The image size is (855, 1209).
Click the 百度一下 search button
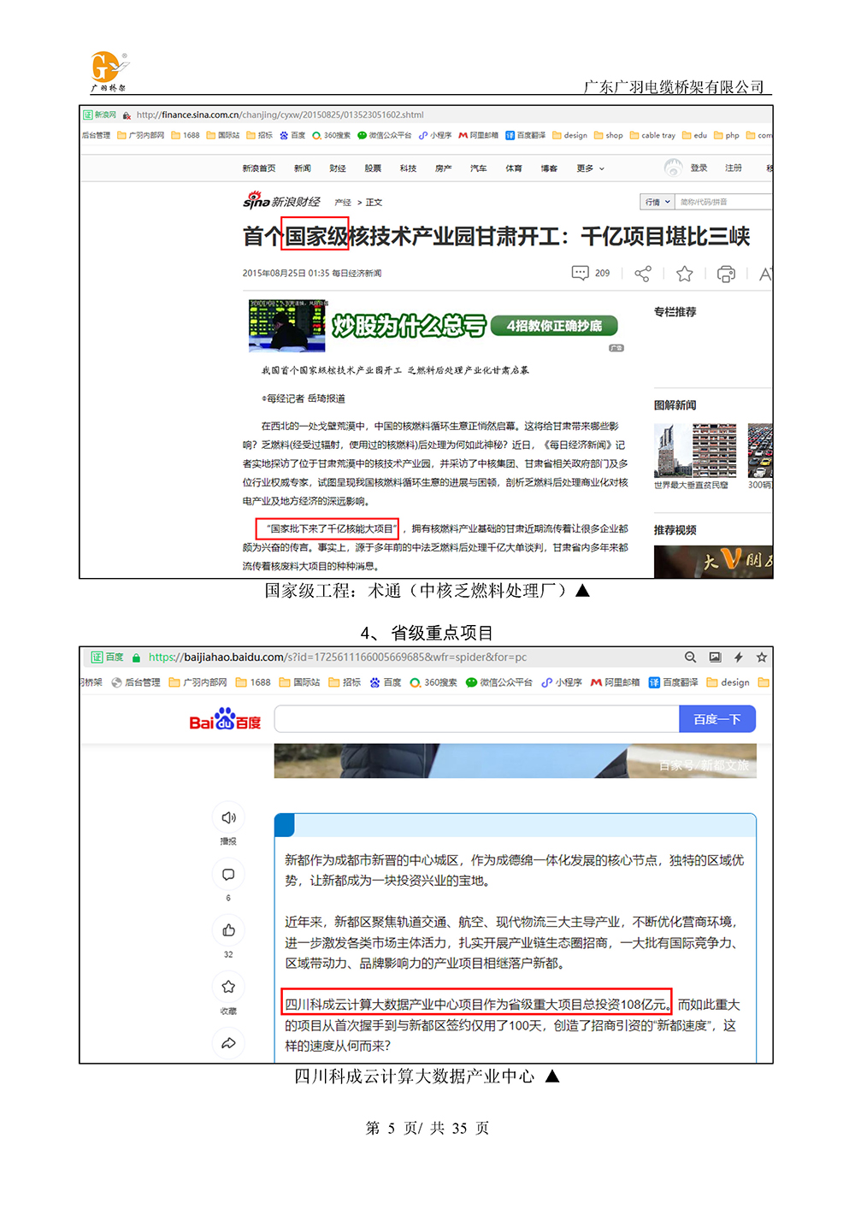(x=717, y=719)
